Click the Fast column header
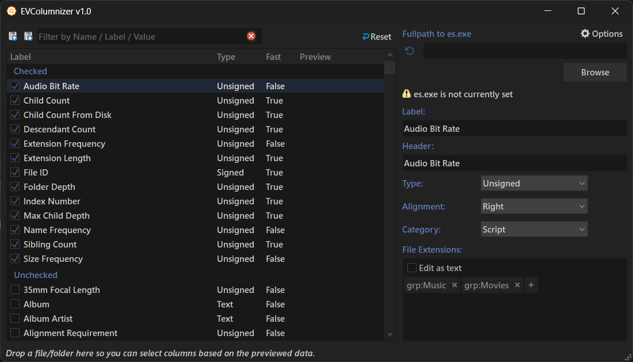Image resolution: width=633 pixels, height=362 pixels. (273, 56)
